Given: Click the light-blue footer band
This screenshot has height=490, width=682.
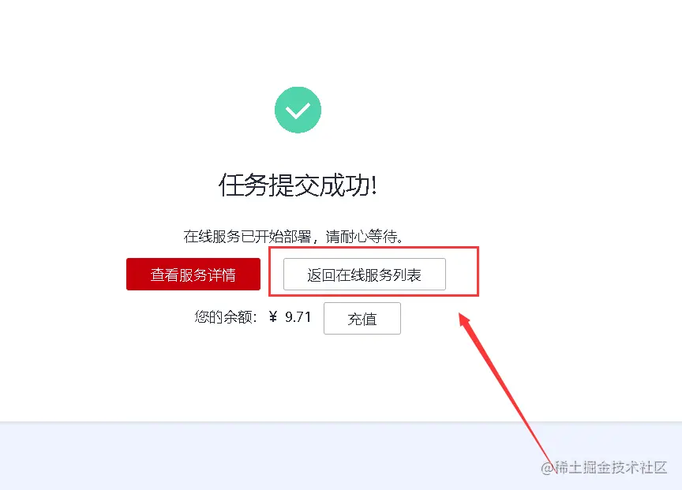Looking at the screenshot, I should click(341, 456).
